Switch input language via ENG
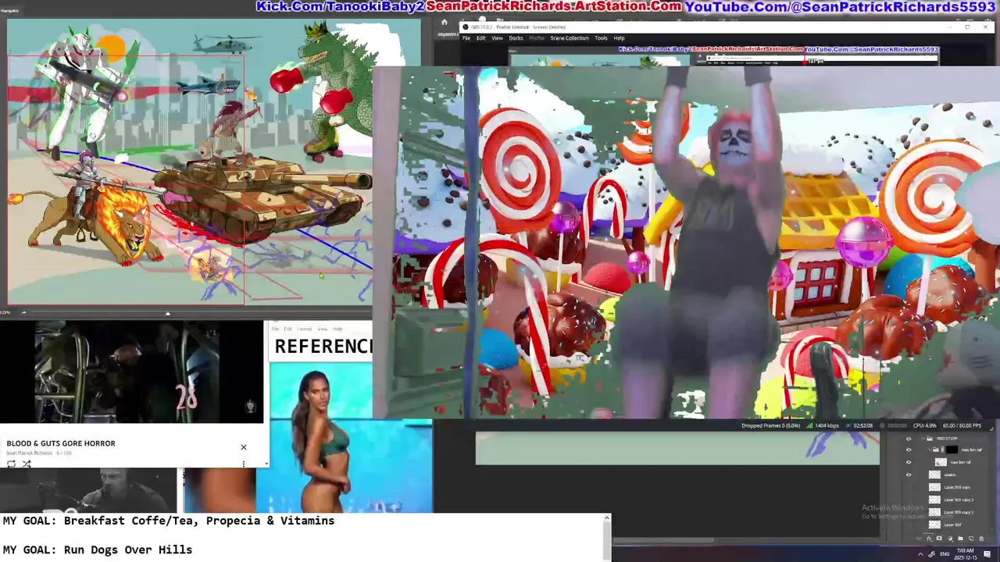 945,554
